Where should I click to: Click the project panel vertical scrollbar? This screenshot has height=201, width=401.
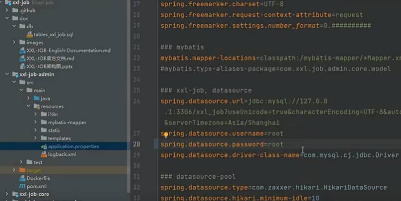128,97
